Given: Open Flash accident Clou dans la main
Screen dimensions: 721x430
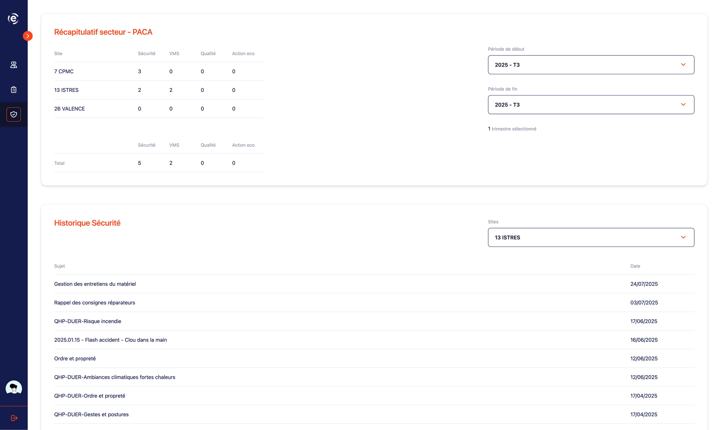Looking at the screenshot, I should click(110, 340).
